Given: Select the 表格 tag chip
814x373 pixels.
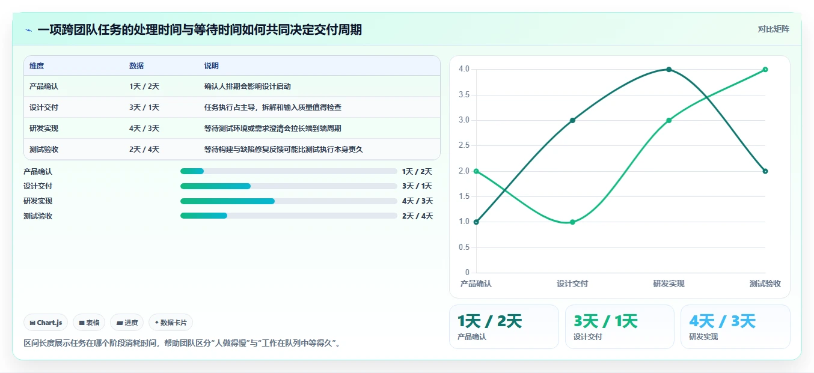Looking at the screenshot, I should pyautogui.click(x=89, y=323).
